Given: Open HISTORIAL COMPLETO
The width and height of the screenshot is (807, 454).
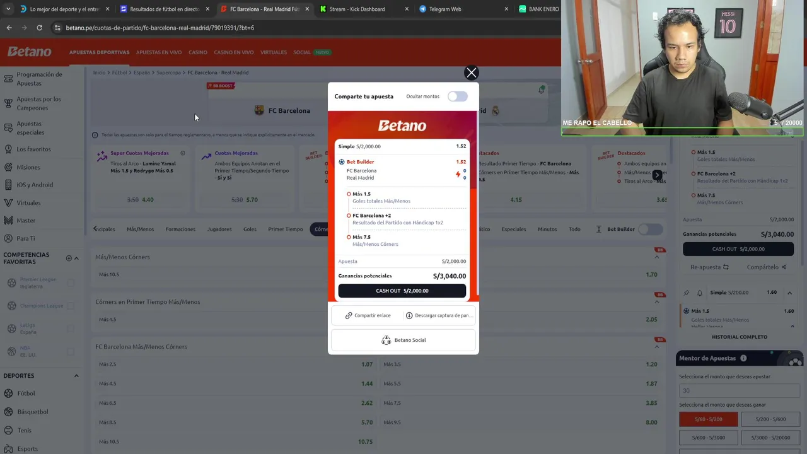Looking at the screenshot, I should click(740, 337).
